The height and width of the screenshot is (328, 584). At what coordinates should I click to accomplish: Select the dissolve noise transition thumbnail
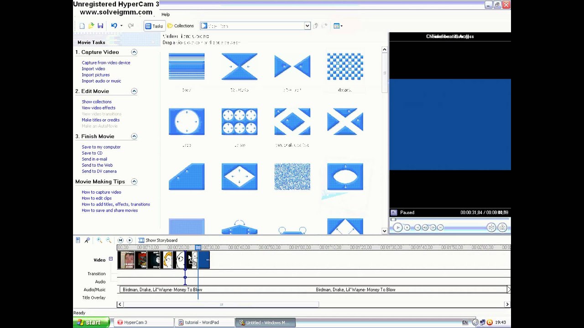(292, 177)
